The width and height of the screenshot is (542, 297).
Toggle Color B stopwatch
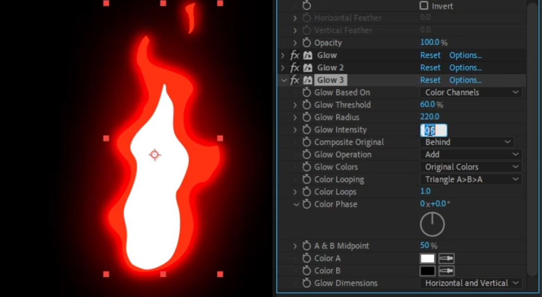[307, 271]
